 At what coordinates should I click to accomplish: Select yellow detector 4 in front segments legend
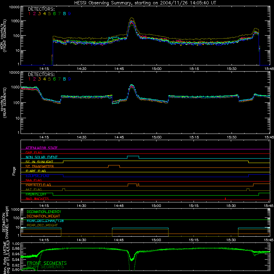[45, 14]
